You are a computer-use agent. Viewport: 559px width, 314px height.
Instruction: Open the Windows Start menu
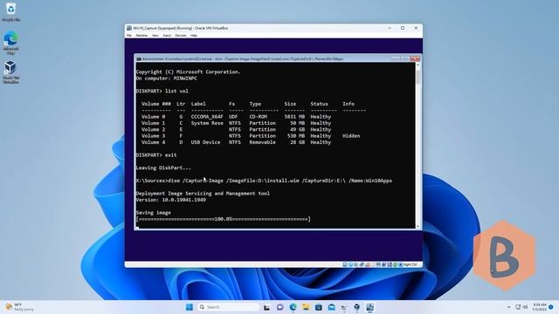pyautogui.click(x=190, y=307)
